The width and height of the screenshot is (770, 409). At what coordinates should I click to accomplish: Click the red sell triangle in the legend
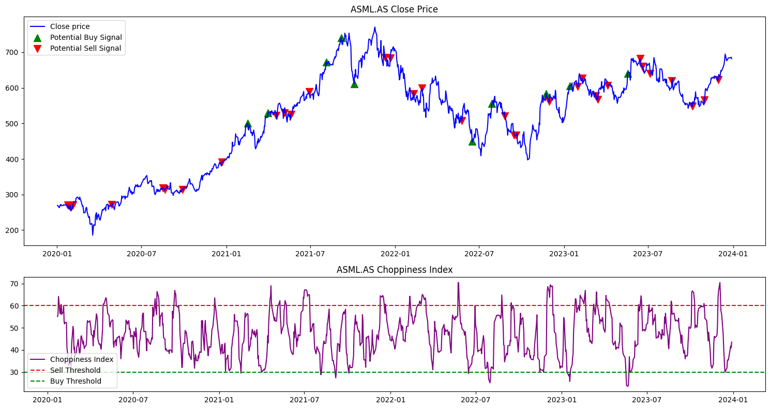pyautogui.click(x=37, y=49)
